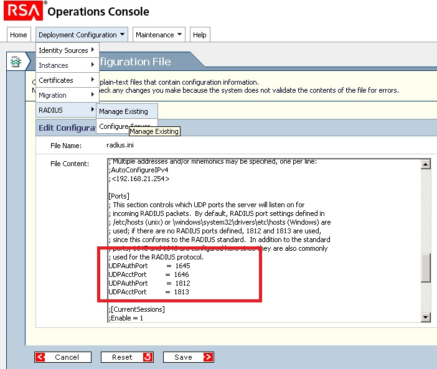This screenshot has height=369, width=437.
Task: Click the red Save arrow icon
Action: 208,357
